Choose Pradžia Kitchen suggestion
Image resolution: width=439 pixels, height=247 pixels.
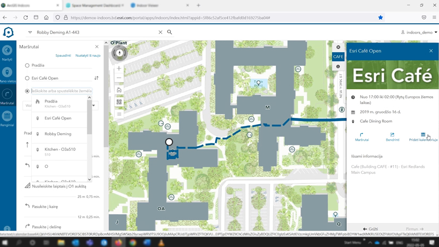[x=59, y=104]
